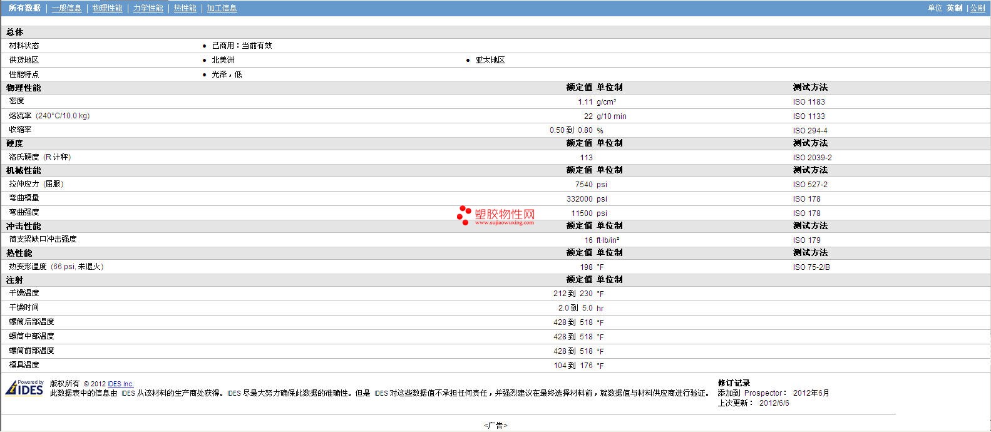
Task: Click the ISO 1183 test method
Action: coord(809,101)
